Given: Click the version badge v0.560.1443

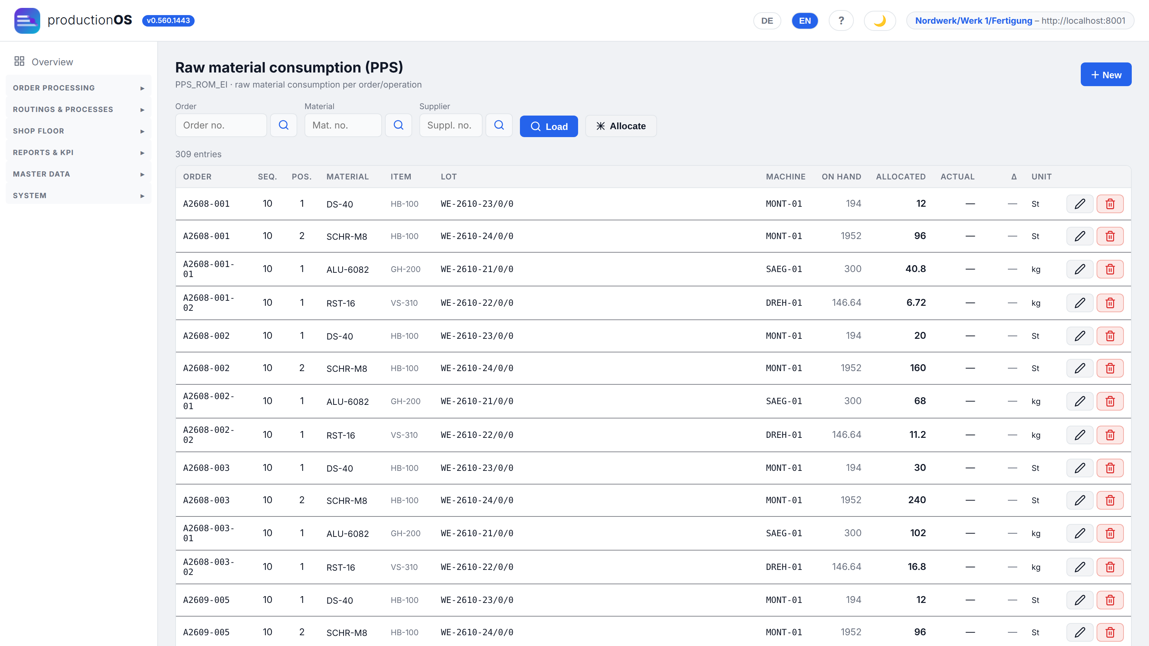Looking at the screenshot, I should (168, 20).
